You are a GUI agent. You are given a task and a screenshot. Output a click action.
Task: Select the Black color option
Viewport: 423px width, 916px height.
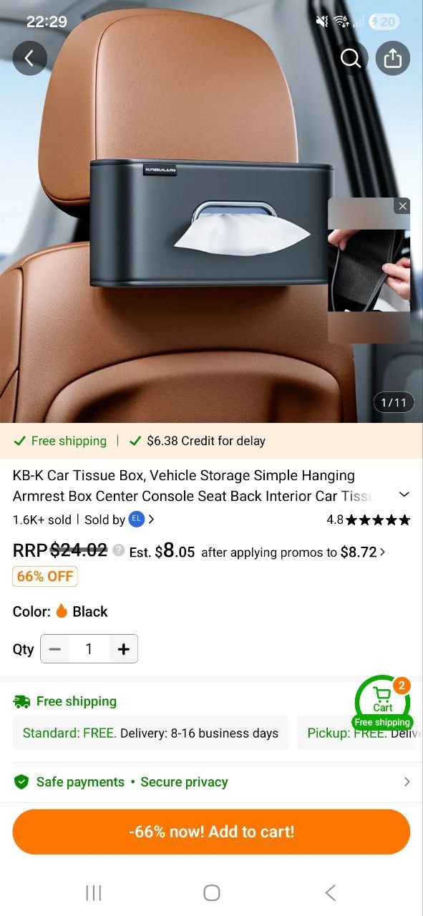[82, 611]
